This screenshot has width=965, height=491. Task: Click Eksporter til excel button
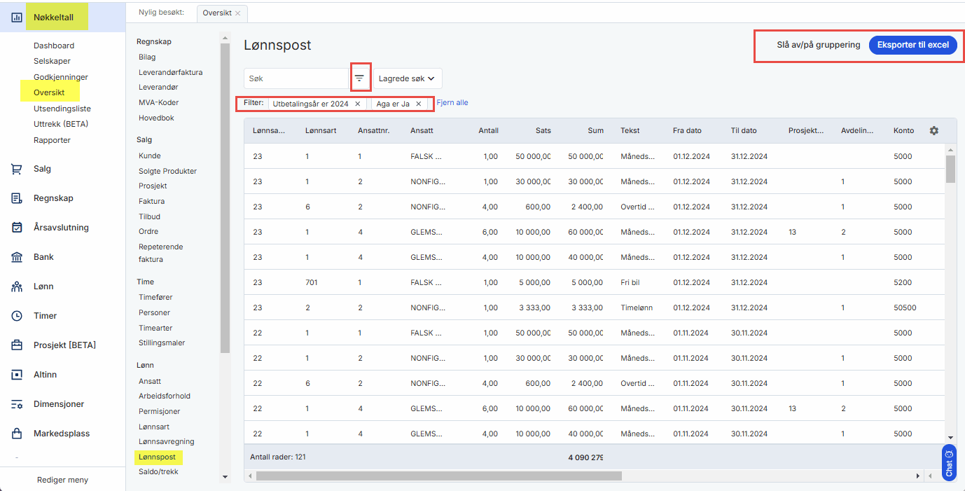pos(912,45)
